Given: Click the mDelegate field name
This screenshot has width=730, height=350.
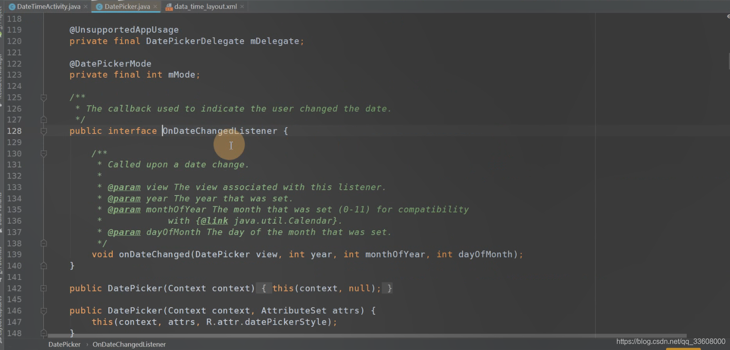Looking at the screenshot, I should click(x=275, y=41).
